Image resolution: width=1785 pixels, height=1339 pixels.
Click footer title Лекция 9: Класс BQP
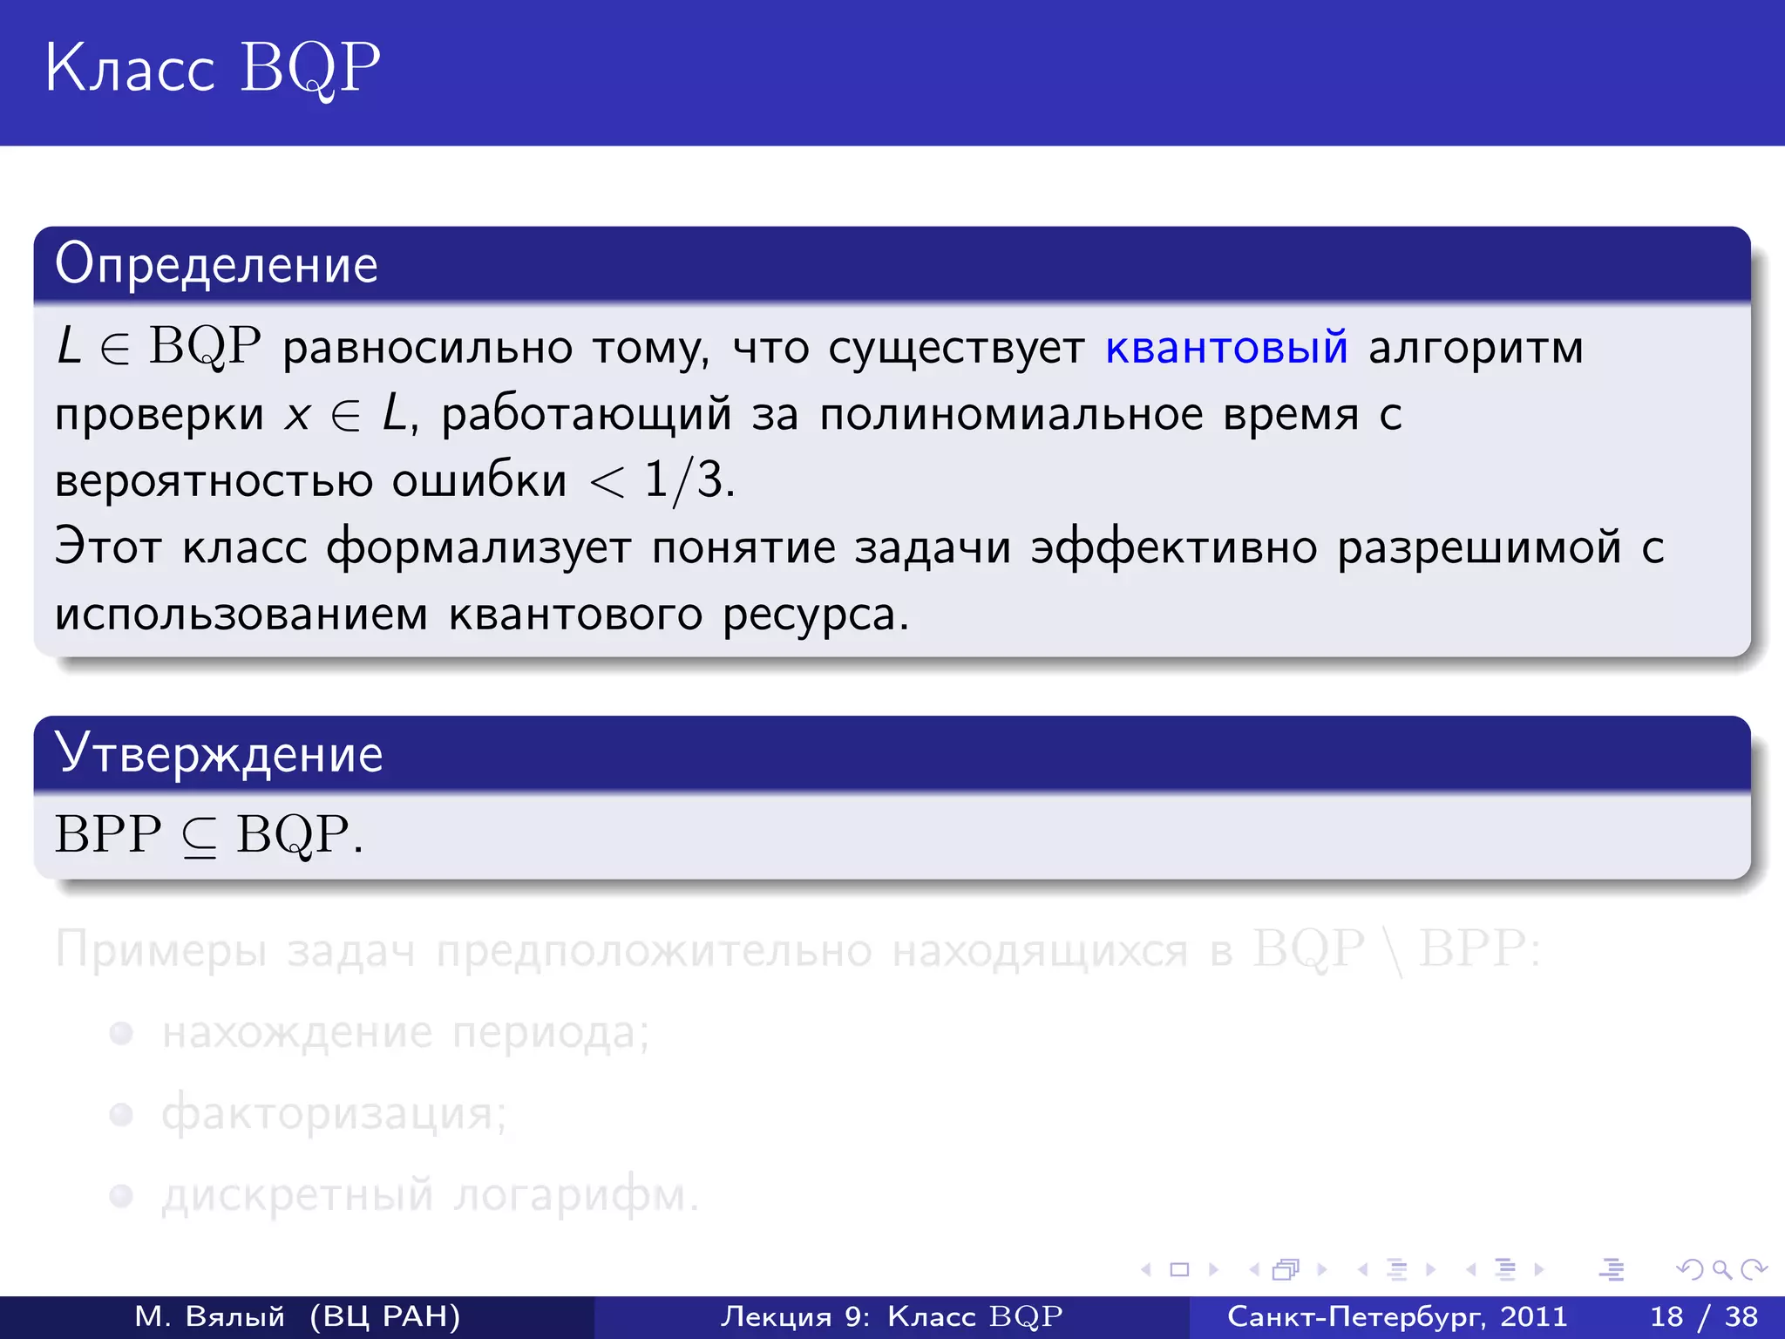click(892, 1316)
